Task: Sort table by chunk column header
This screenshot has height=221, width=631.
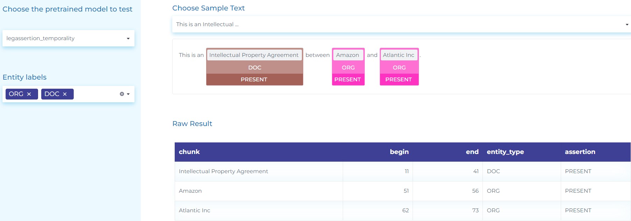Action: tap(189, 152)
